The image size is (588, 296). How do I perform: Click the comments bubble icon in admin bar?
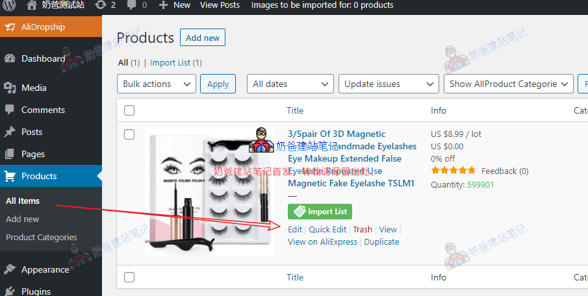point(132,5)
